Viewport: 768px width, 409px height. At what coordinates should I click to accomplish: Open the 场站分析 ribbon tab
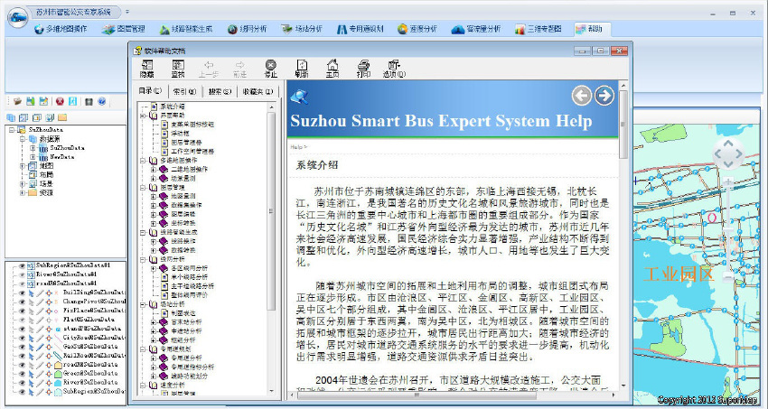[302, 29]
